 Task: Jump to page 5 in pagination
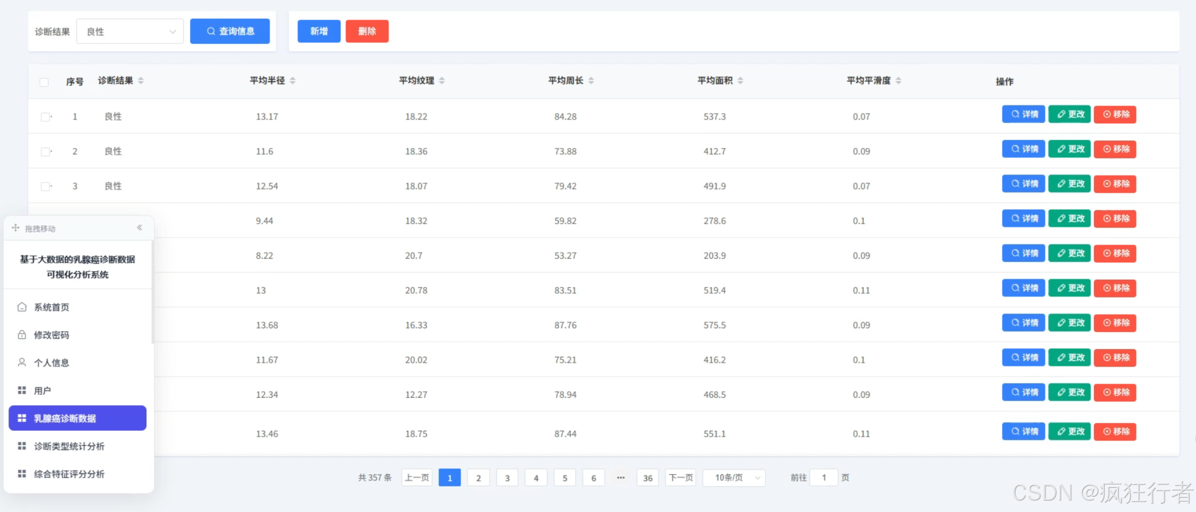pyautogui.click(x=565, y=478)
